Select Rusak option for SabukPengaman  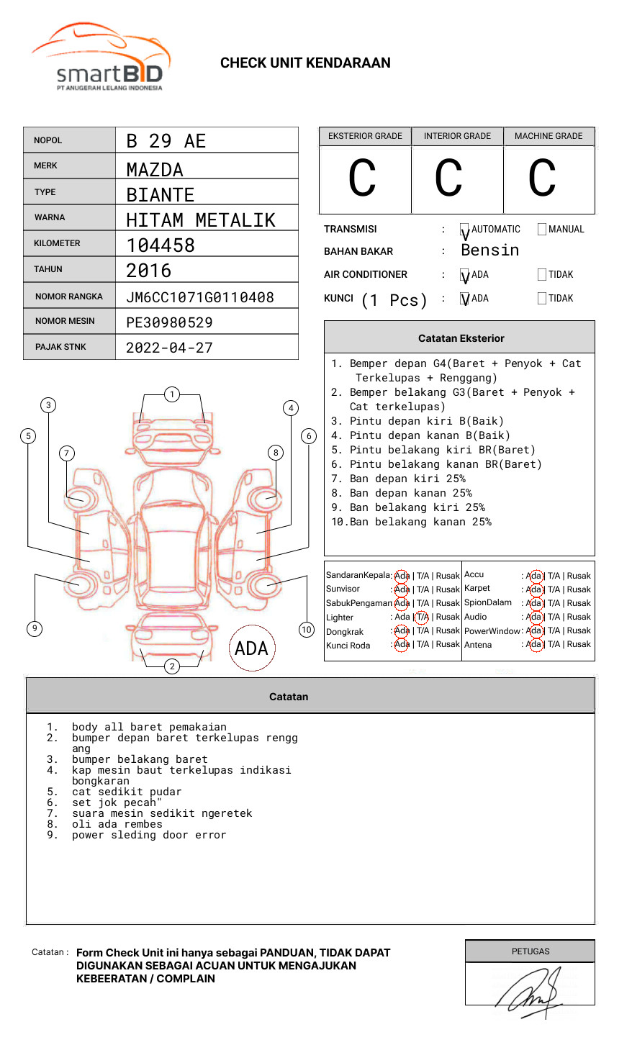tap(448, 603)
